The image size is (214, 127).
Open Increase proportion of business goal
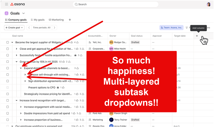(x=43, y=120)
